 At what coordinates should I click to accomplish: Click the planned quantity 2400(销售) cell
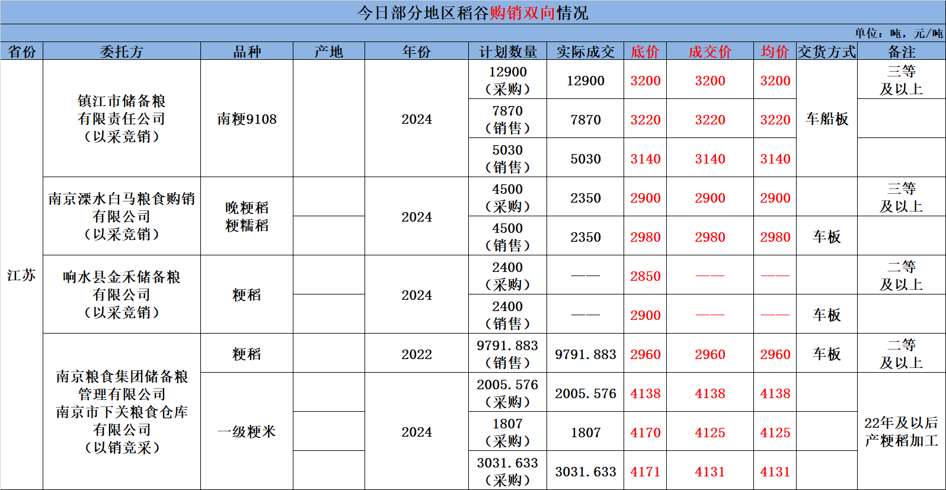508,315
